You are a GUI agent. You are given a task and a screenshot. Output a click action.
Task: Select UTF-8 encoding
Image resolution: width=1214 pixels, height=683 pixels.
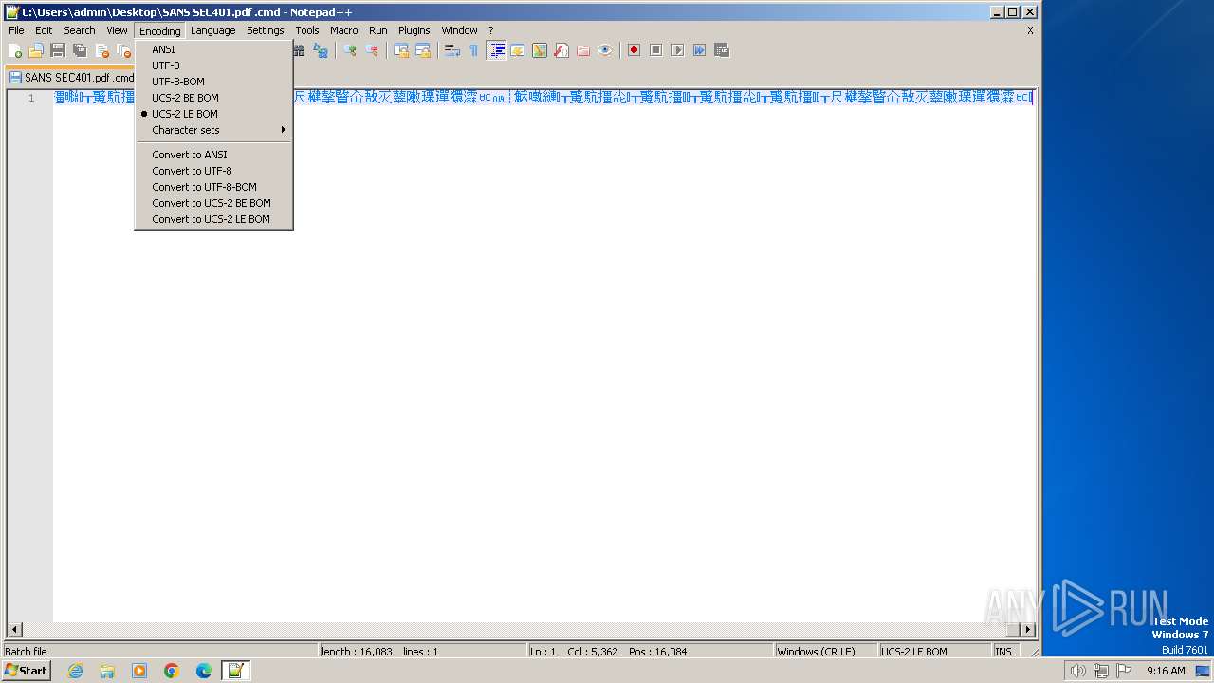(213, 65)
